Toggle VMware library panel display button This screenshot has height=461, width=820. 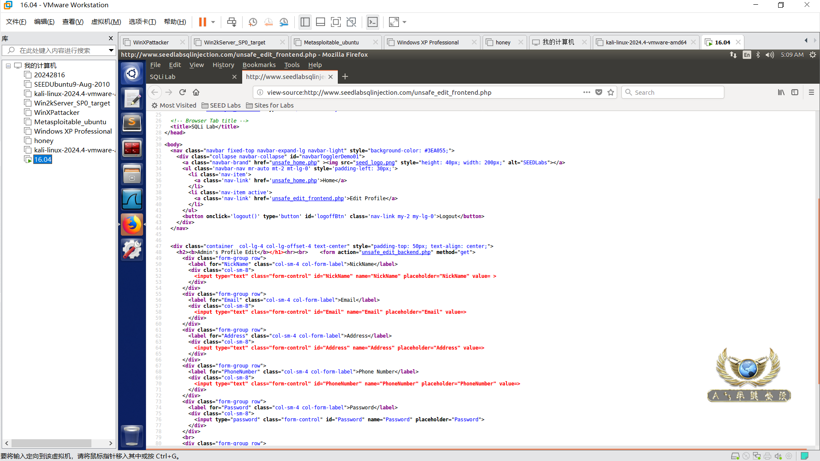click(x=305, y=22)
